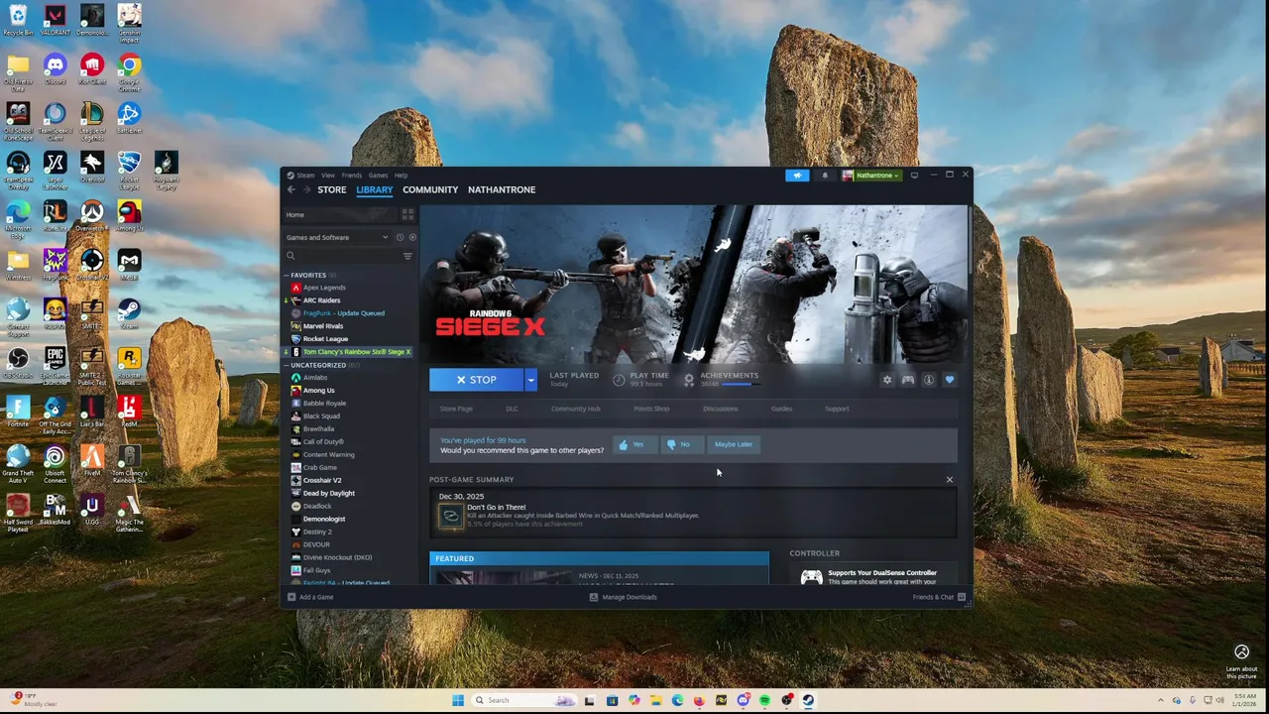Click the game's Store Page link
The image size is (1269, 714).
(456, 409)
